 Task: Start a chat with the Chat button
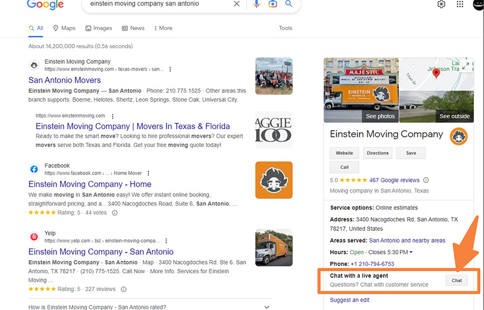click(x=457, y=280)
